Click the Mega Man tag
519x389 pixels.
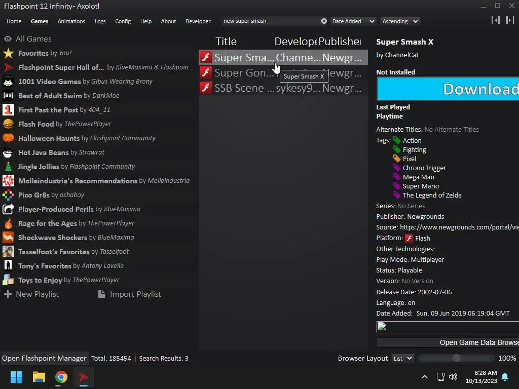(x=418, y=177)
